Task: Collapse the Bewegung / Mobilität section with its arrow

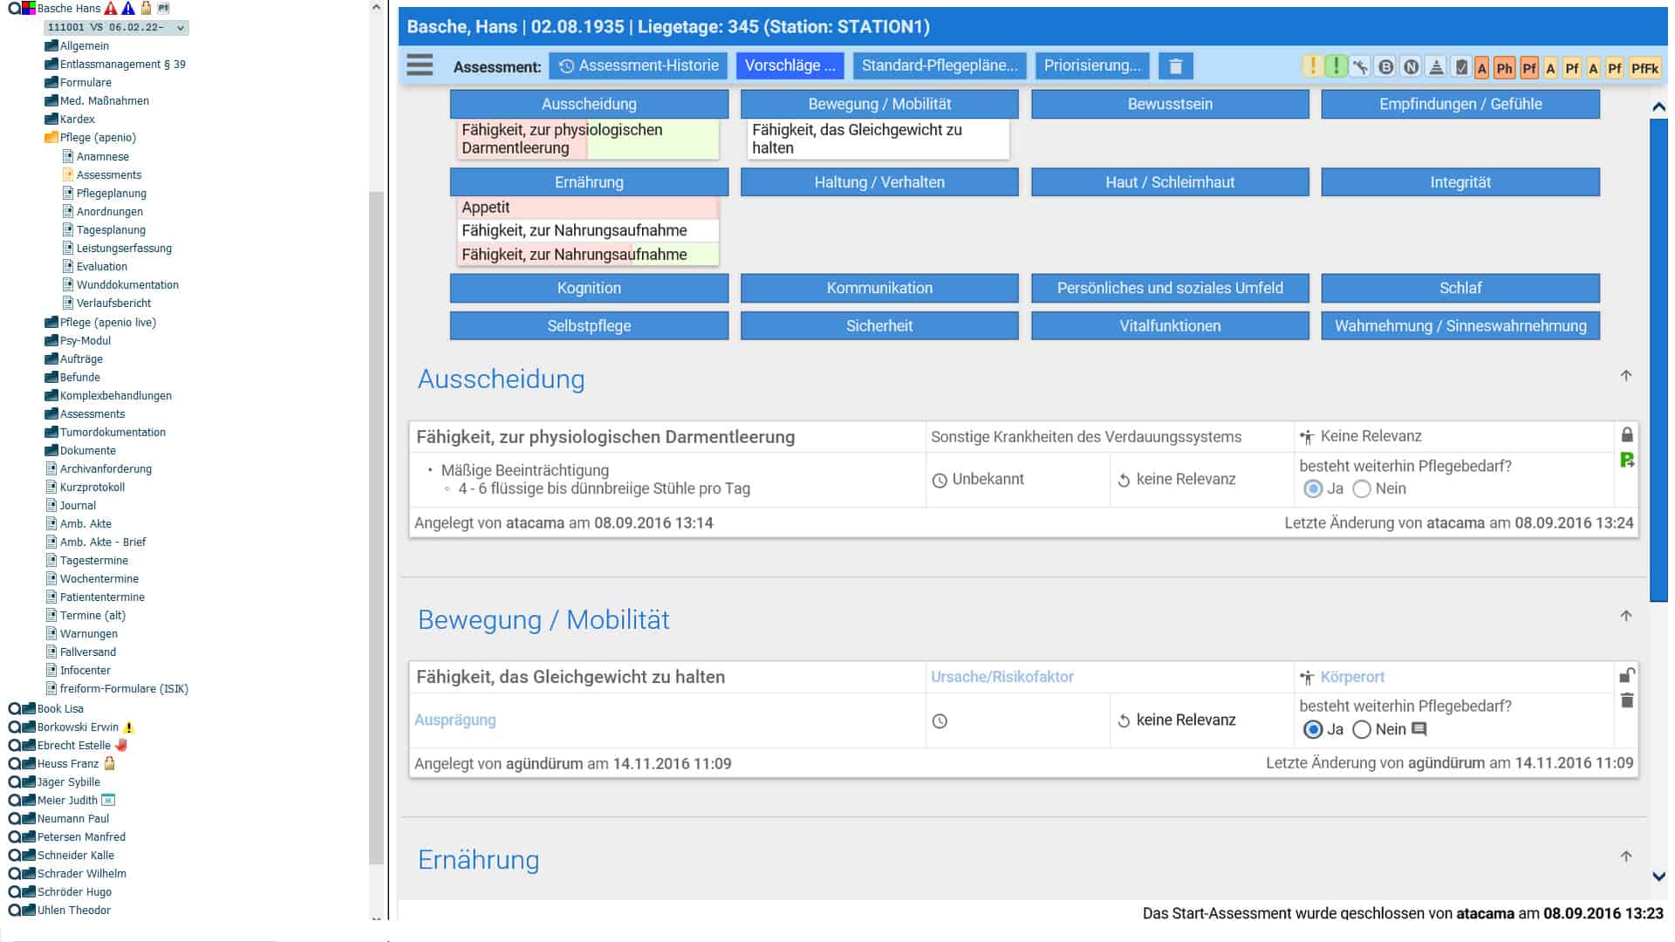Action: pos(1626,617)
